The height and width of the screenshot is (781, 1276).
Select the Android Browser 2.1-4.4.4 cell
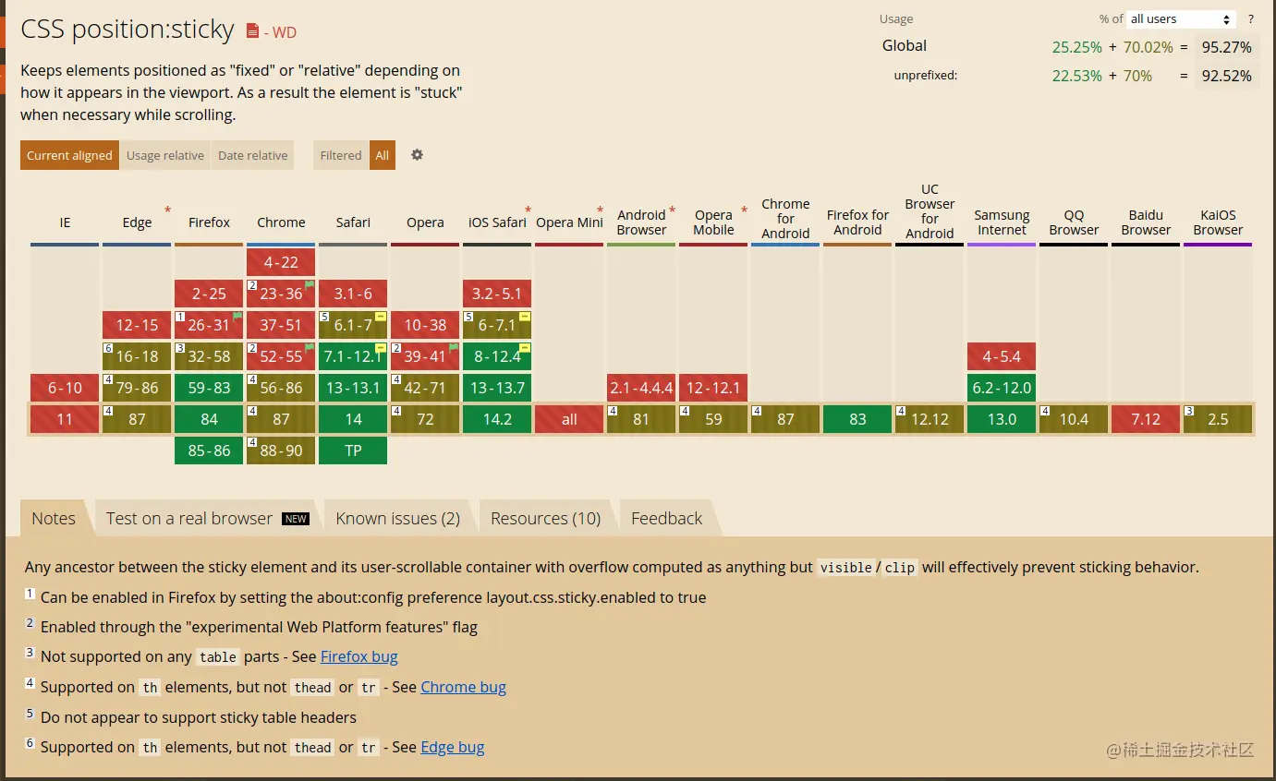641,388
